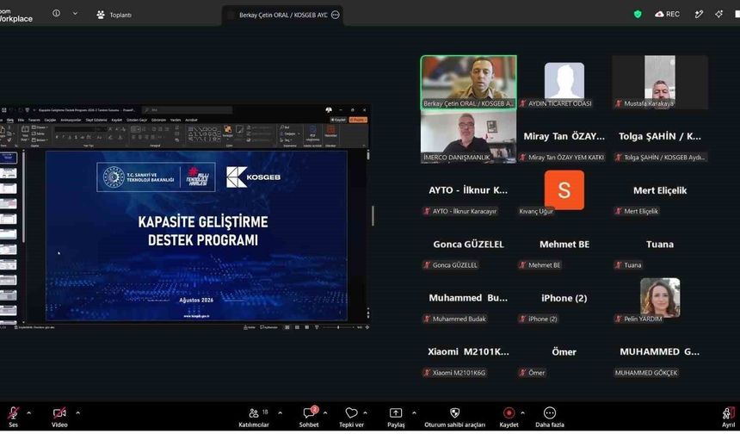740x434 pixels.
Task: Click the green encryption shield icon
Action: click(638, 14)
